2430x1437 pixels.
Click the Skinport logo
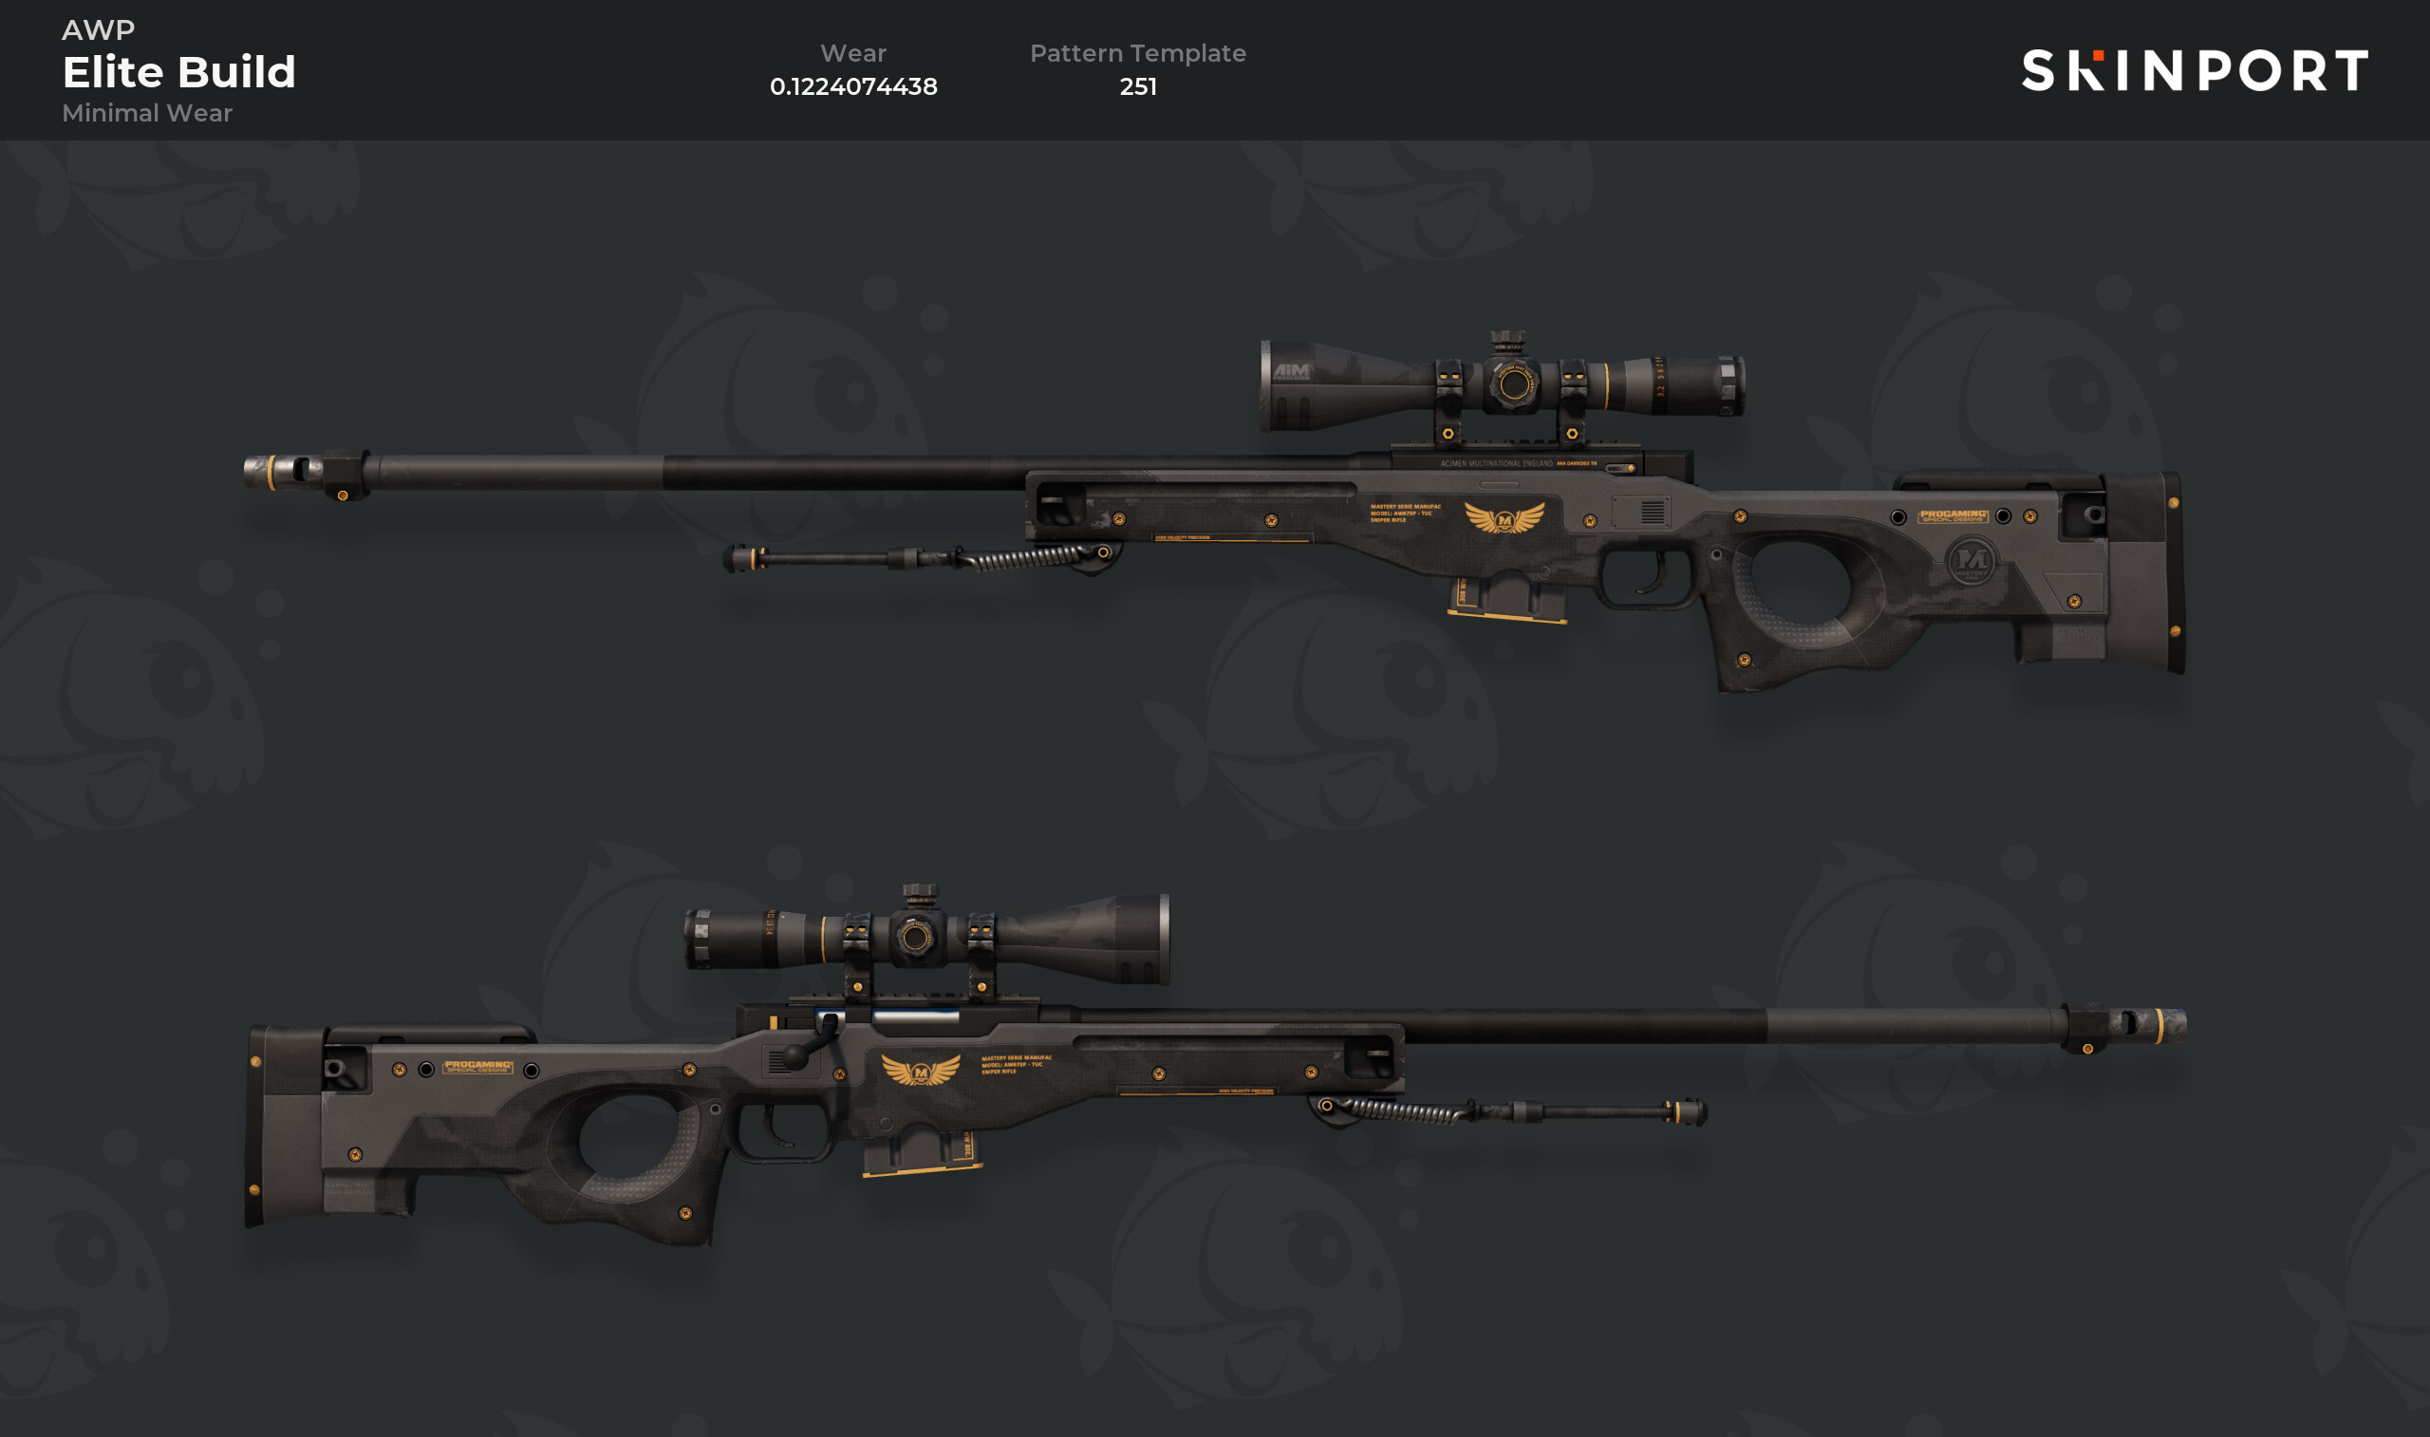[2195, 69]
